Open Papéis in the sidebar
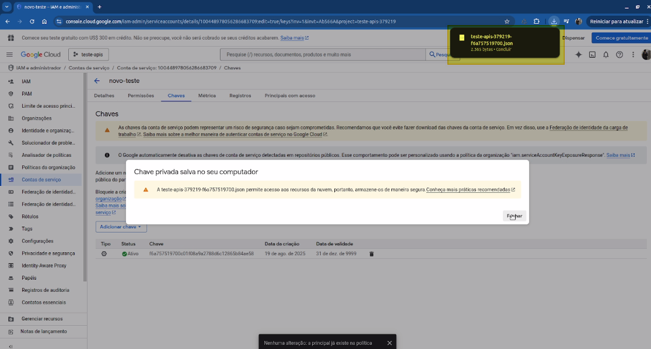Image resolution: width=651 pixels, height=349 pixels. (29, 278)
